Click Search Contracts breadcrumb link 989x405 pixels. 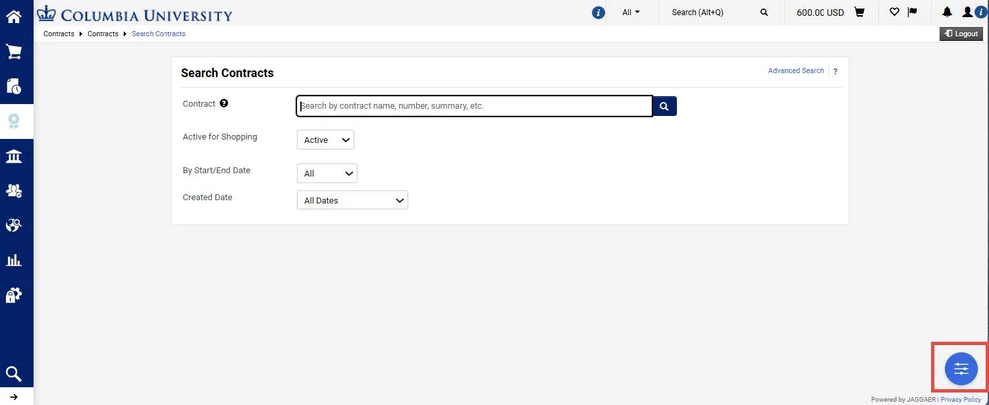(x=159, y=34)
